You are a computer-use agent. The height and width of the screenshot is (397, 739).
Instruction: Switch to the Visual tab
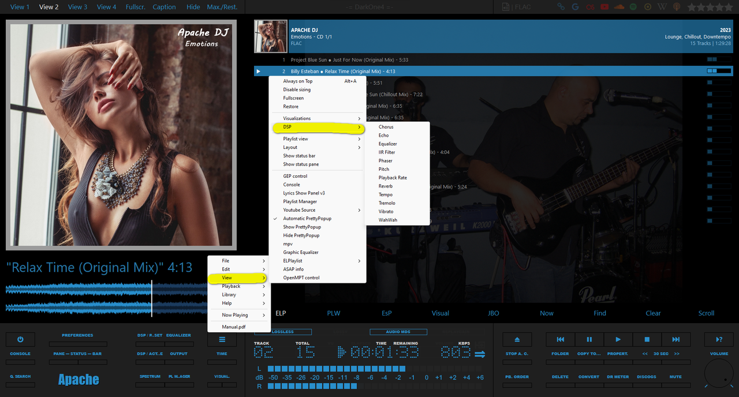(x=440, y=313)
